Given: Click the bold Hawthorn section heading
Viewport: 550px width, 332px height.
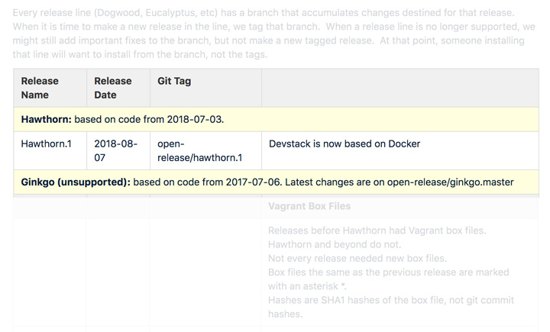Looking at the screenshot, I should [x=46, y=119].
